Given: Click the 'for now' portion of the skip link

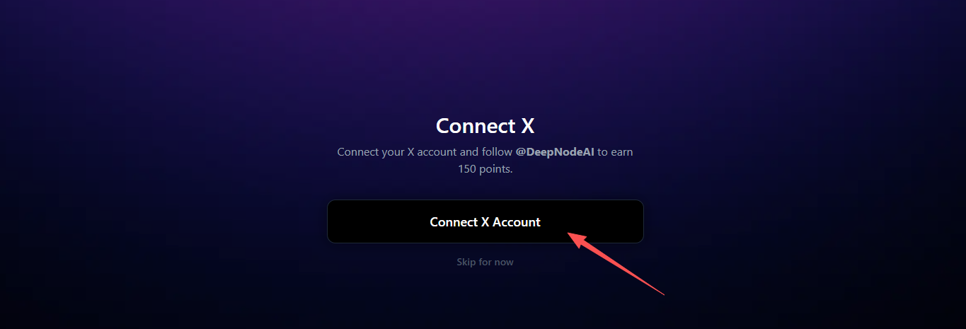Looking at the screenshot, I should [496, 262].
